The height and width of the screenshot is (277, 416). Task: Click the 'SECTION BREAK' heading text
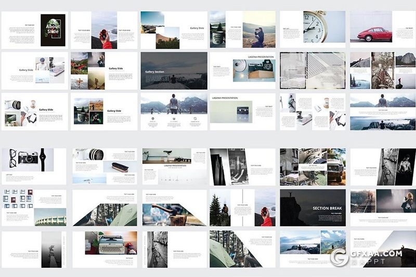327,208
